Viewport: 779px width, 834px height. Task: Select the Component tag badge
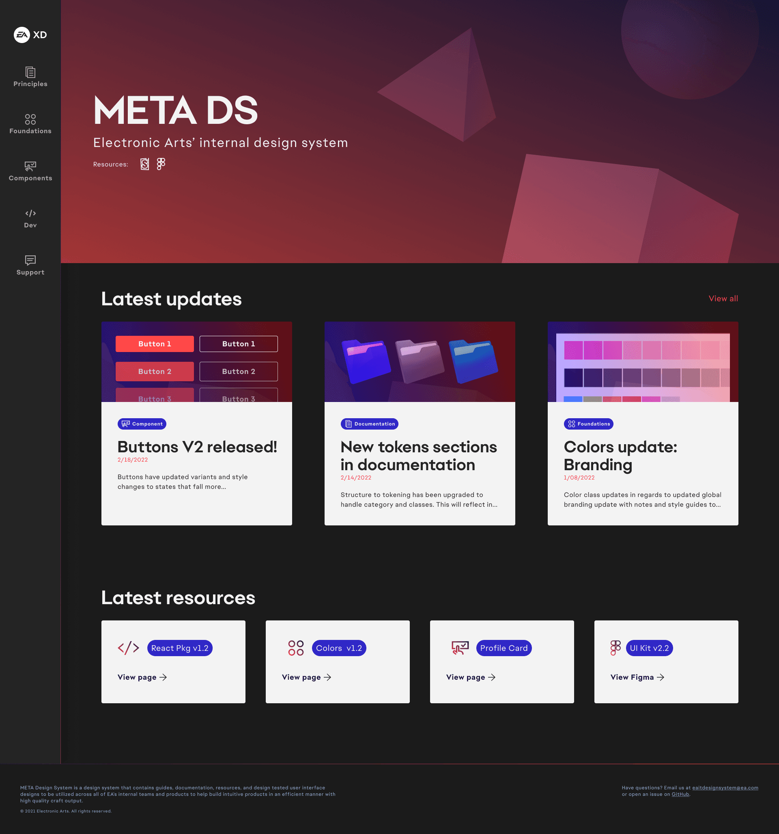point(142,424)
